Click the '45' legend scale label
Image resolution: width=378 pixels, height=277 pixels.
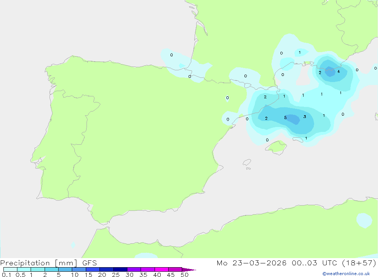pyautogui.click(x=171, y=275)
